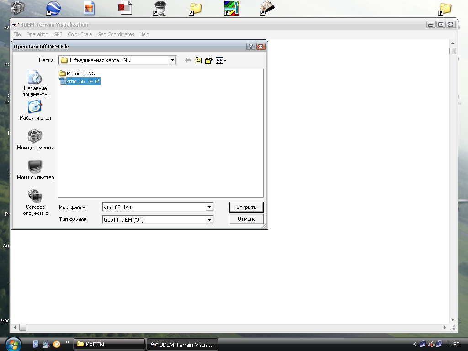Click the vertical scrollbar up arrow
This screenshot has width=468, height=351.
(x=452, y=43)
